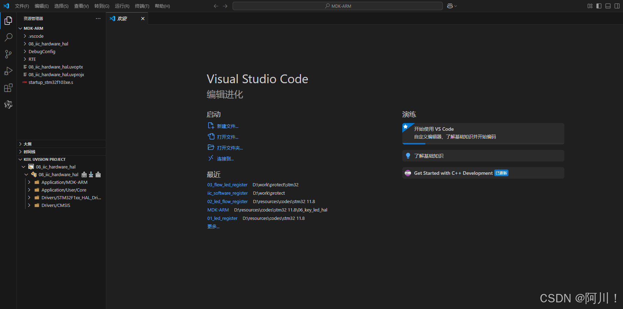
Task: Expand the 时间线 timeline section
Action: 20,152
